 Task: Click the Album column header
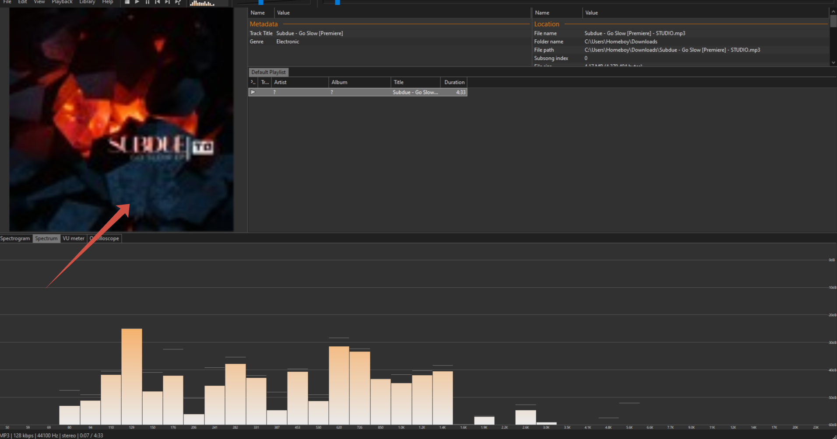click(359, 82)
